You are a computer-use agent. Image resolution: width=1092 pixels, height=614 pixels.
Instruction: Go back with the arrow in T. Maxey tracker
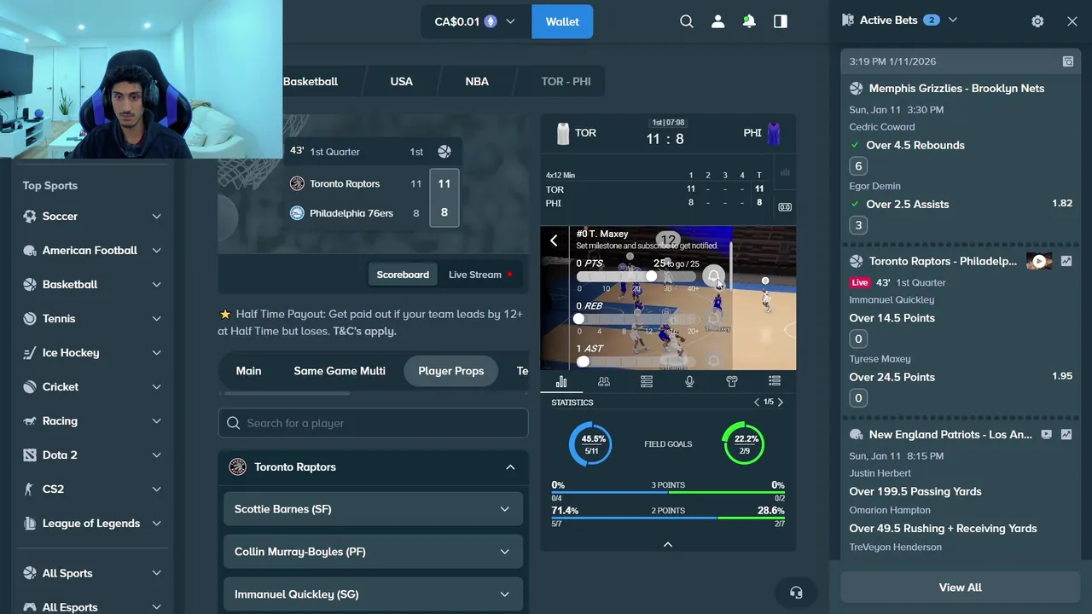(554, 240)
